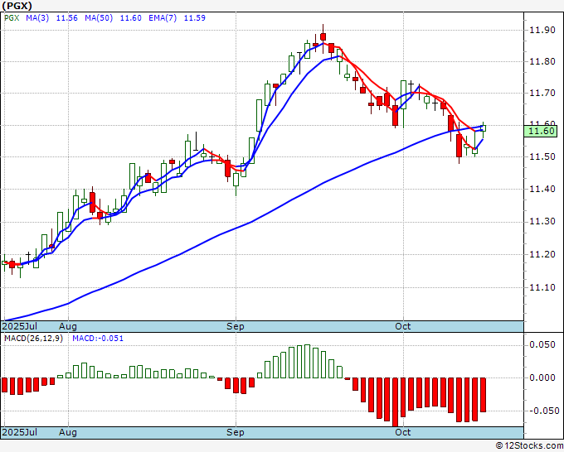This screenshot has width=564, height=452.
Task: Click the EMA(7) legend label
Action: 163,18
